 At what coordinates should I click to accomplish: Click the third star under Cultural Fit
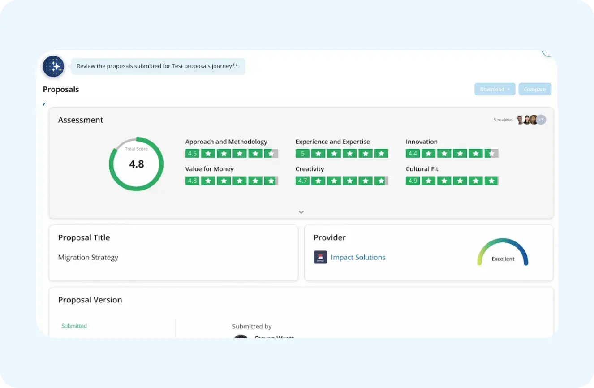pos(460,181)
